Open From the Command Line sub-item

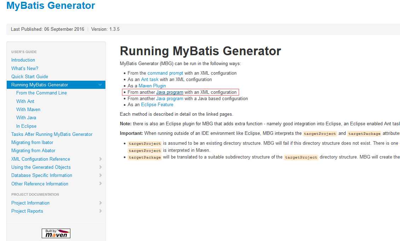point(42,93)
